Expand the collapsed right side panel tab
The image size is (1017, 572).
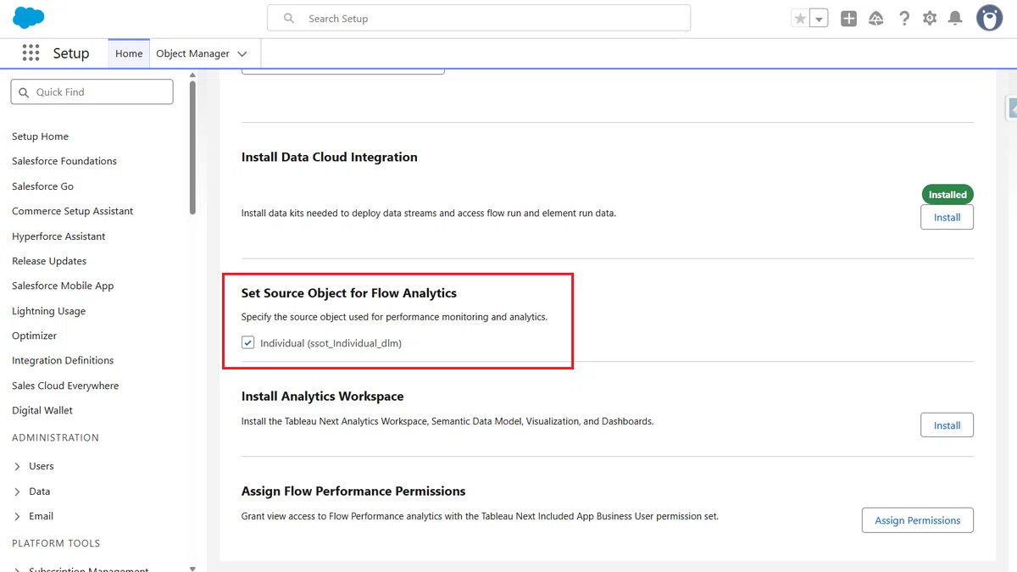tap(1011, 108)
